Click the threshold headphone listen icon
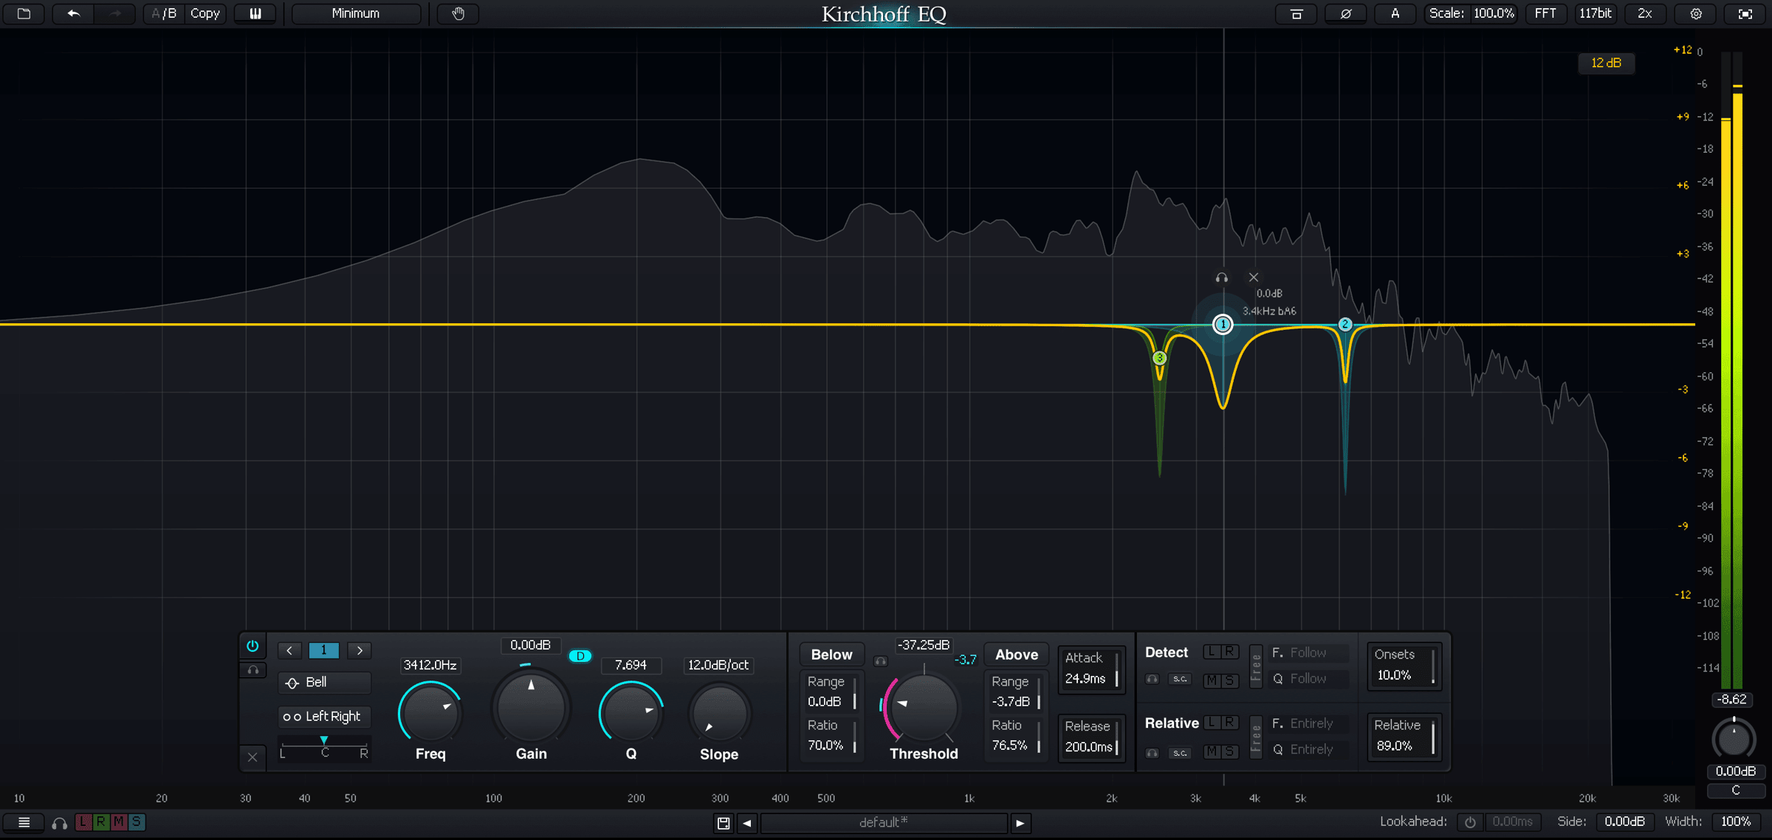This screenshot has height=840, width=1772. pos(880,661)
